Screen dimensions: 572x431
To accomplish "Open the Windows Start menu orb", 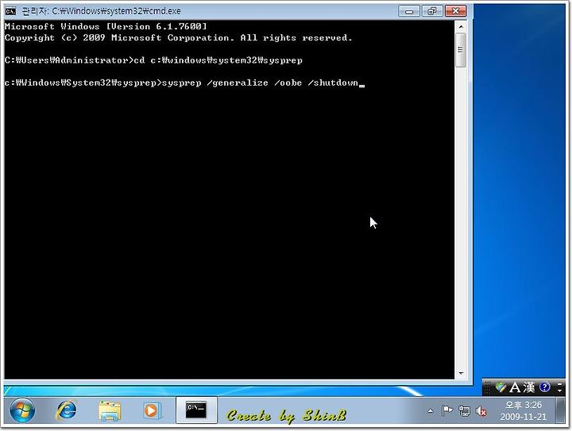I will pyautogui.click(x=22, y=410).
